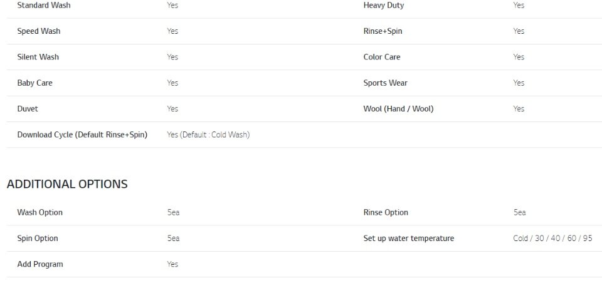Click the Color Care label
This screenshot has height=293, width=602.
pyautogui.click(x=382, y=57)
